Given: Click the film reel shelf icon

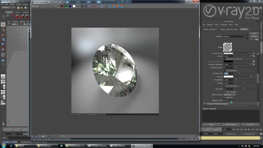Looking at the screenshot, I should coord(8,16).
